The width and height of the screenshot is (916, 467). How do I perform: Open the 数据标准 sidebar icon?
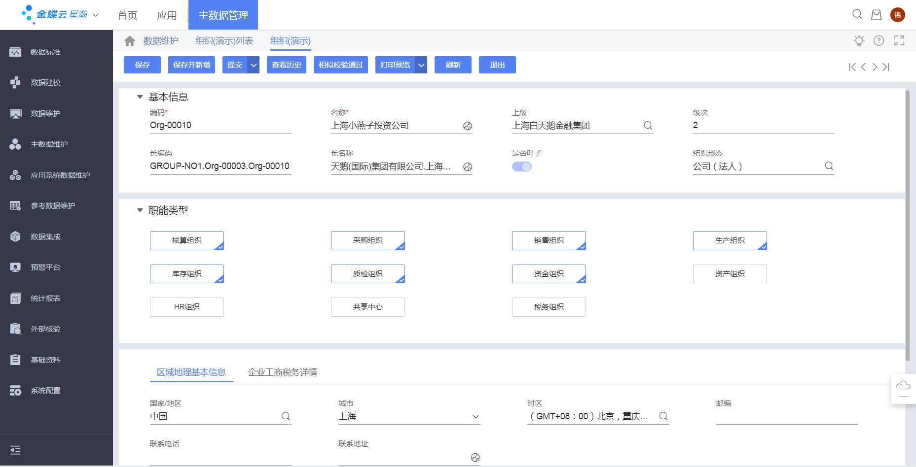[x=15, y=52]
